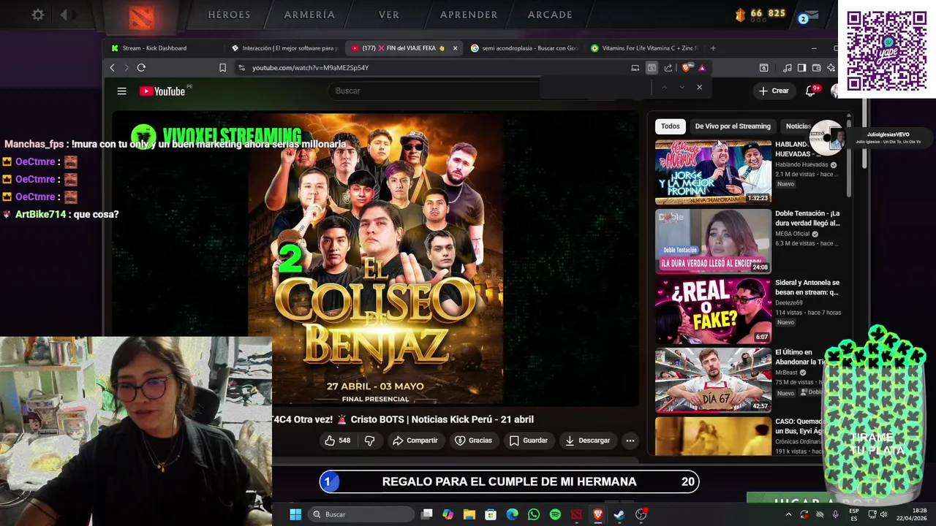Image resolution: width=936 pixels, height=526 pixels.
Task: Open the browser music note playlist icon
Action: [788, 68]
